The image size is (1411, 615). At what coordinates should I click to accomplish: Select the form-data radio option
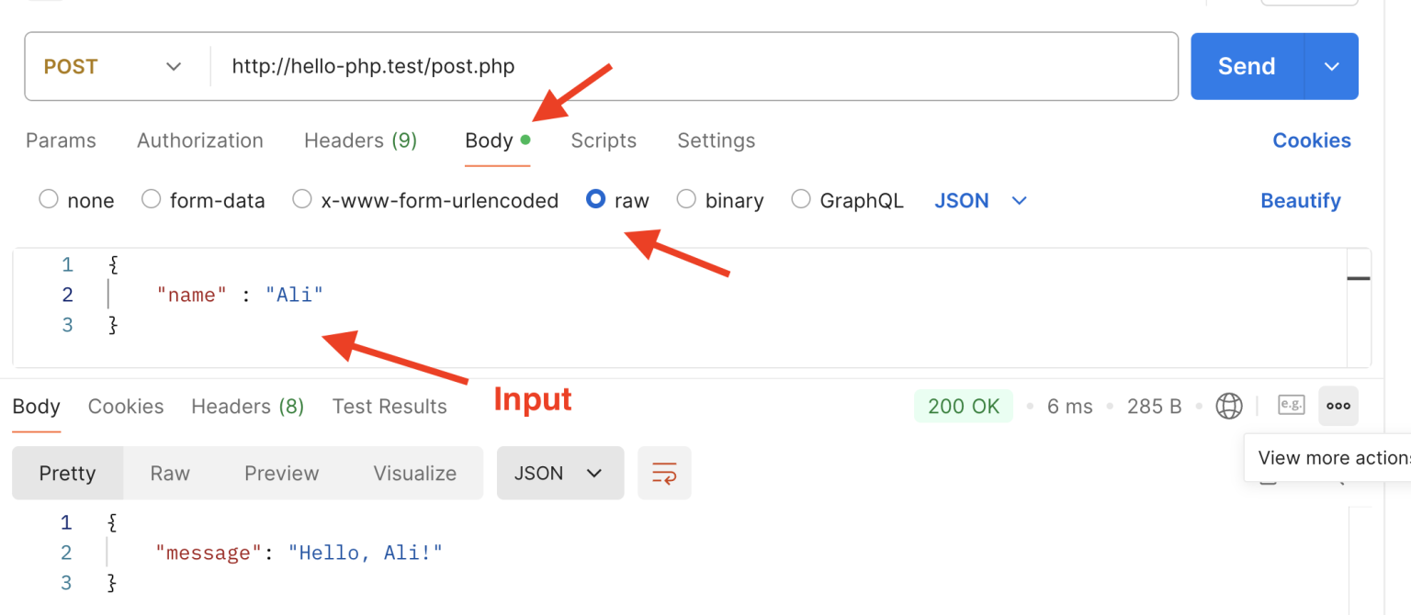tap(152, 199)
